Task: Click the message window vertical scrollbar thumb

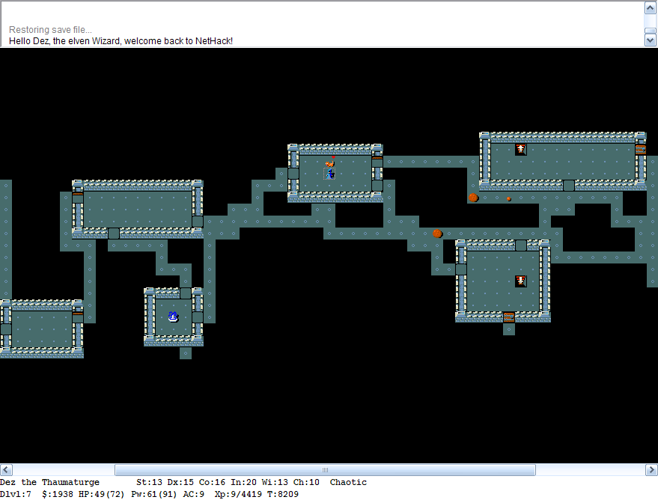Action: 650,31
